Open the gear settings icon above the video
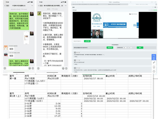 pyautogui.click(x=155, y=7)
